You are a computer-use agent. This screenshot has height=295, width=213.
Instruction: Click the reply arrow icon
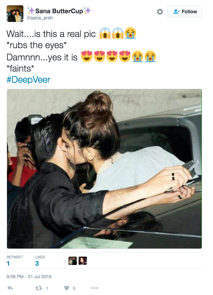(10, 288)
